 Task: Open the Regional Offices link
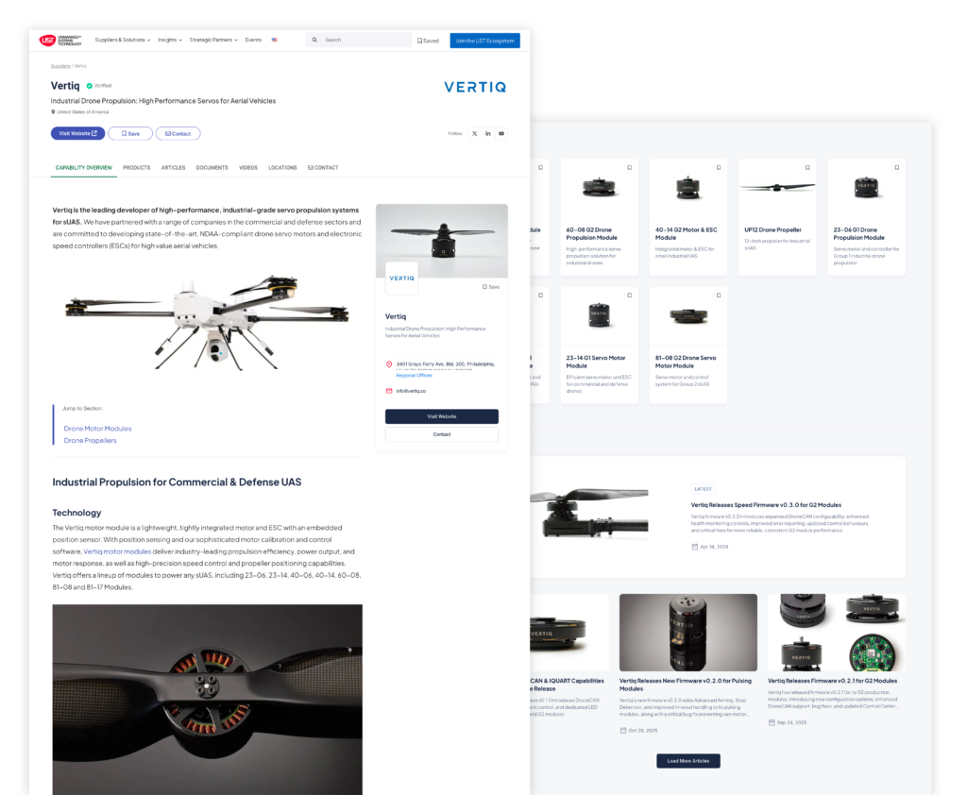(415, 375)
